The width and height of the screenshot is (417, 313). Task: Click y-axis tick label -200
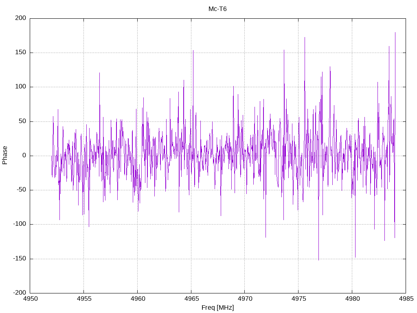click(20, 293)
